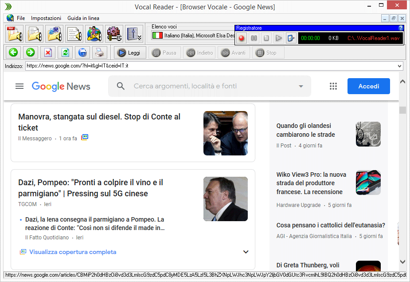Click the page scrollbar up arrow
410x282 pixels.
pyautogui.click(x=402, y=82)
